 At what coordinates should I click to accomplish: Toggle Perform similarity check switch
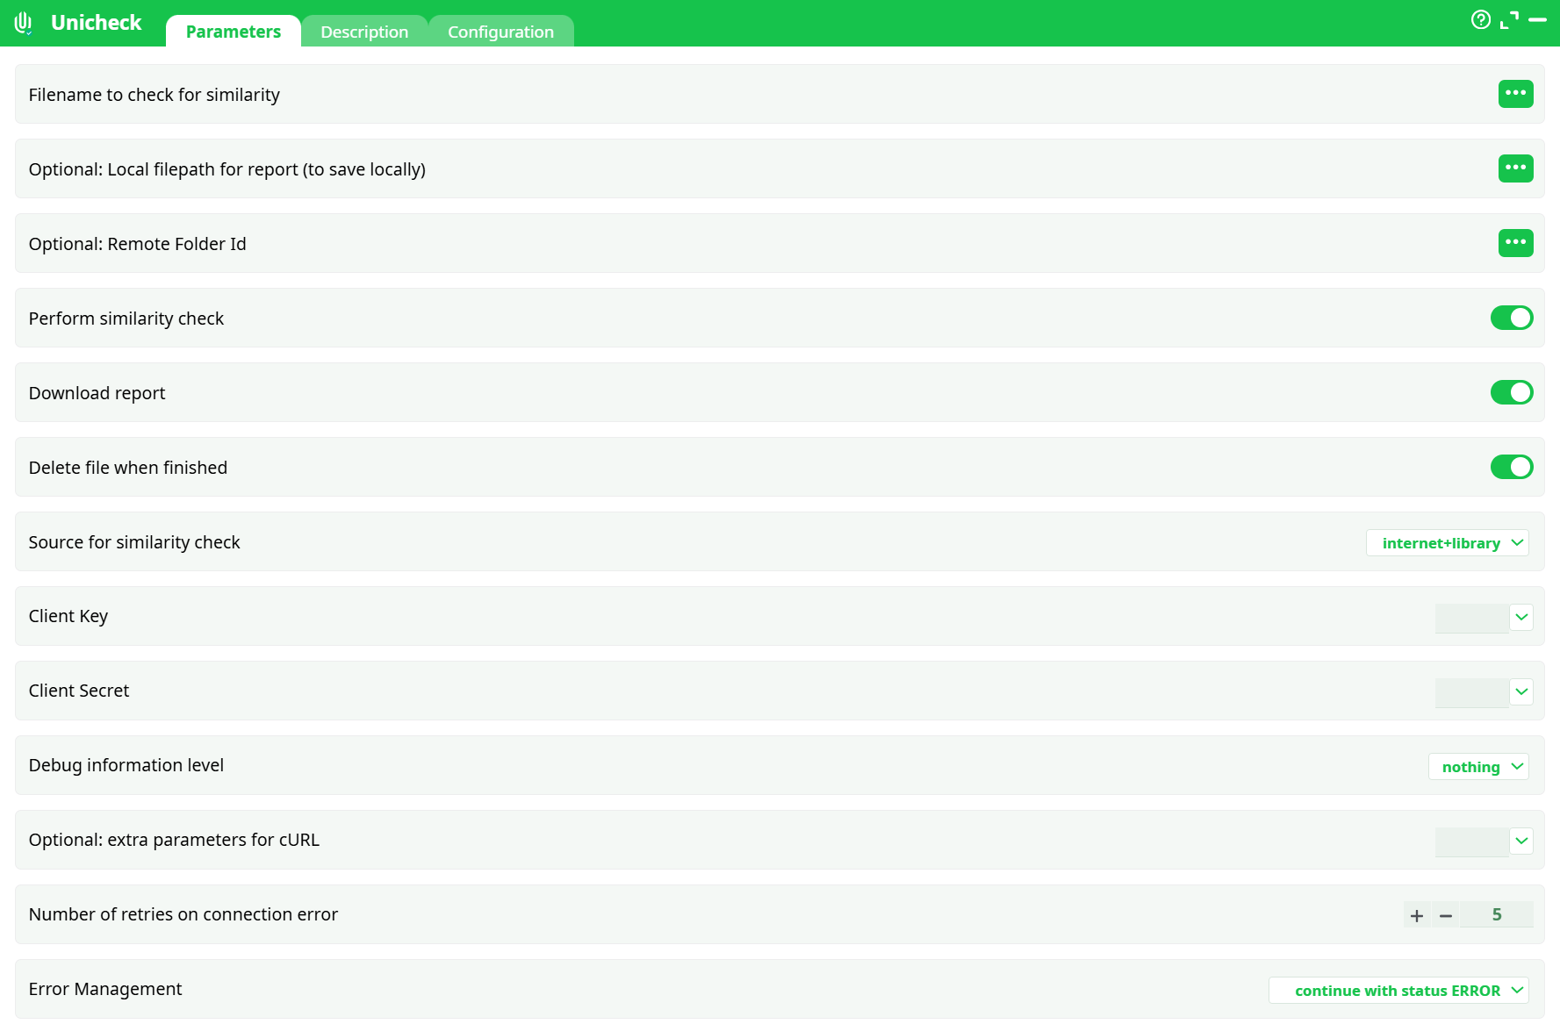click(x=1511, y=318)
